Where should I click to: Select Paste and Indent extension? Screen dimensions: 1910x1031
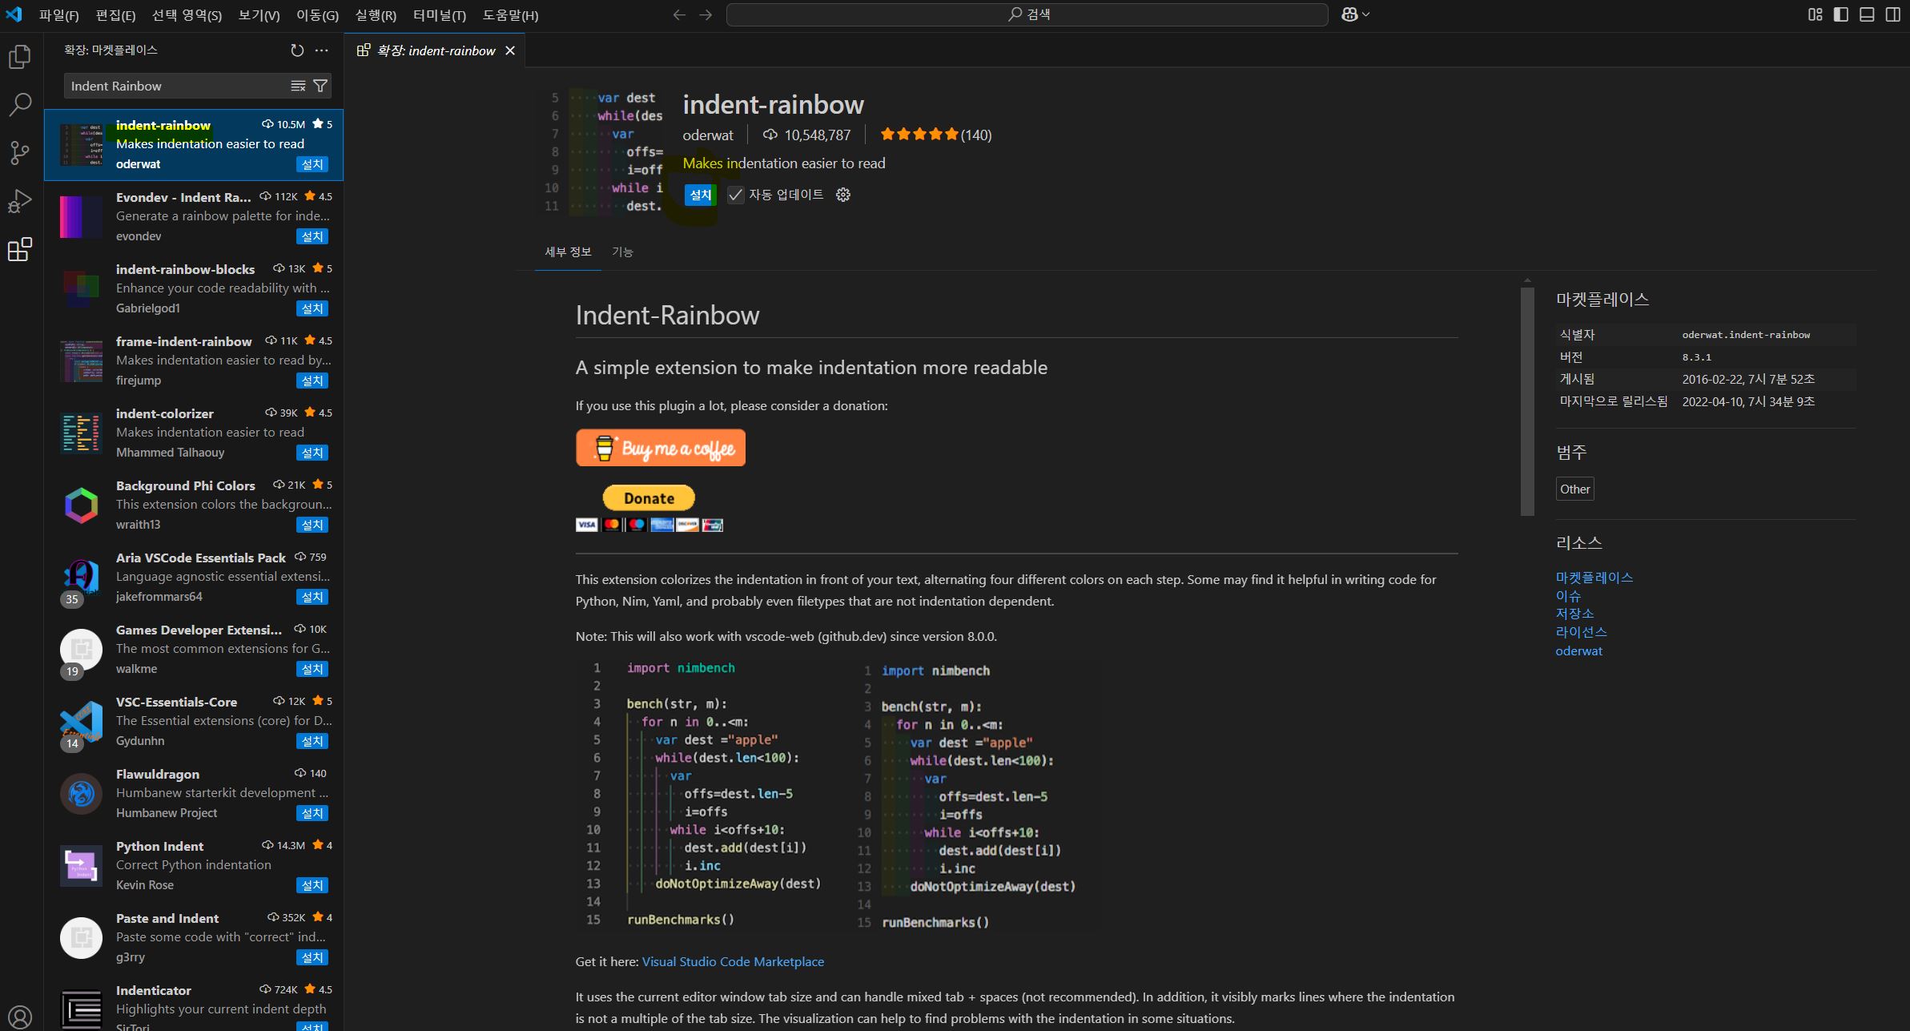[194, 938]
